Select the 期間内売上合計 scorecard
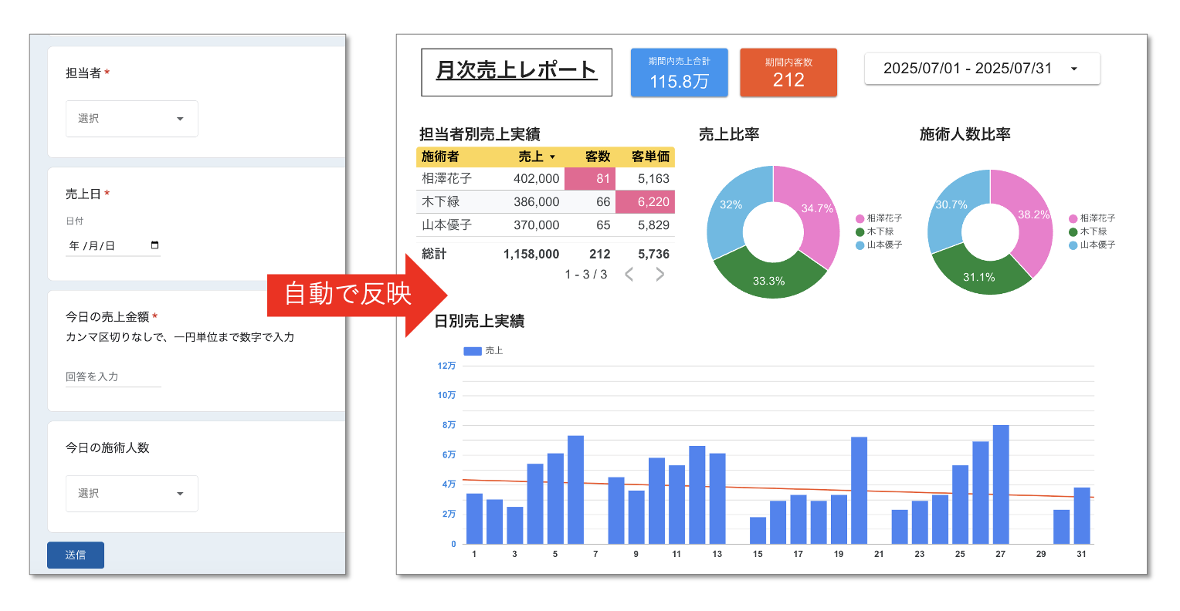Image resolution: width=1180 pixels, height=611 pixels. pyautogui.click(x=679, y=73)
